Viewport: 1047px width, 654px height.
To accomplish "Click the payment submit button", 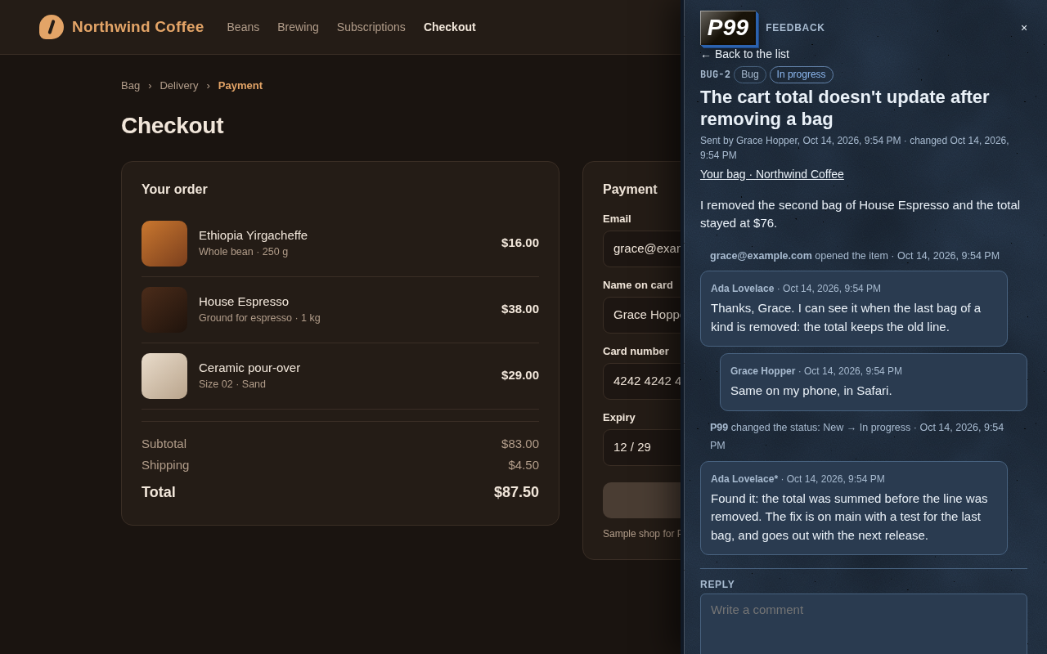I will pyautogui.click(x=642, y=500).
